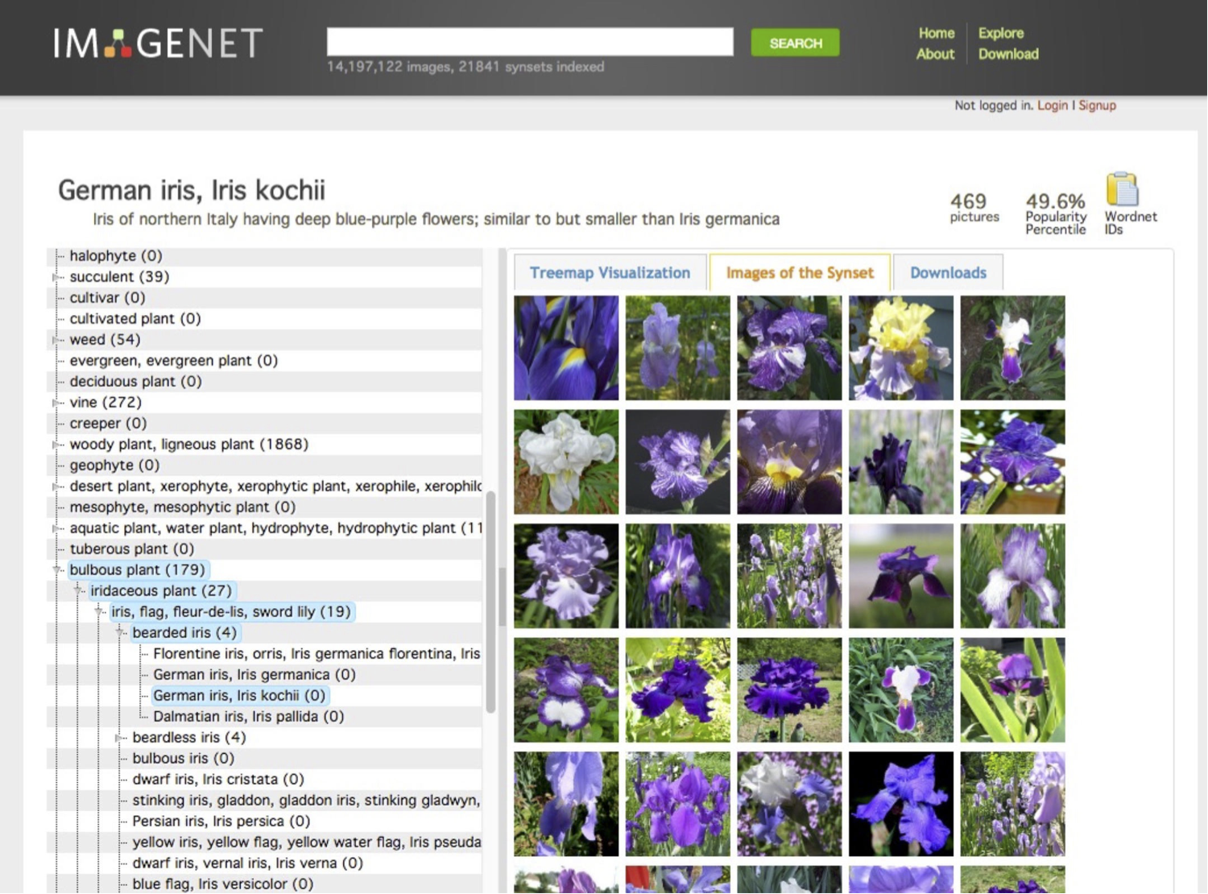1208x894 pixels.
Task: Open the Download link in the header
Action: point(1008,54)
